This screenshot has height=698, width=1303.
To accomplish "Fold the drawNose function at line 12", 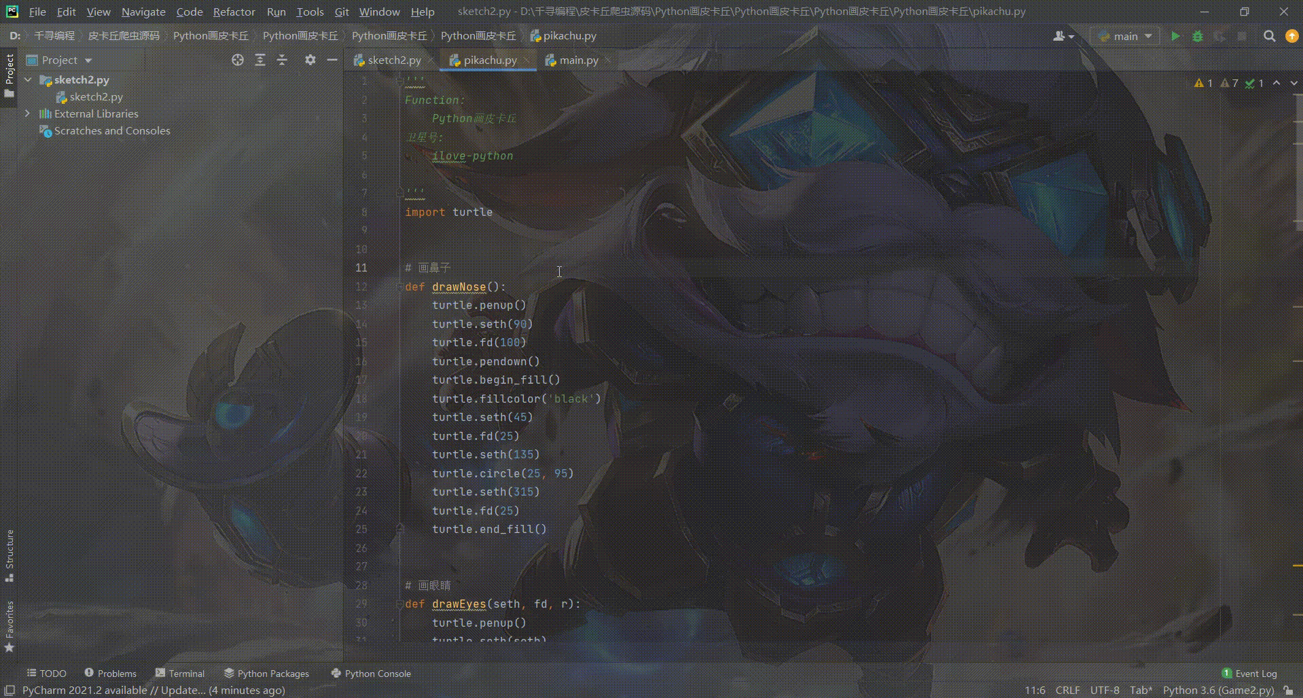I will click(x=399, y=287).
